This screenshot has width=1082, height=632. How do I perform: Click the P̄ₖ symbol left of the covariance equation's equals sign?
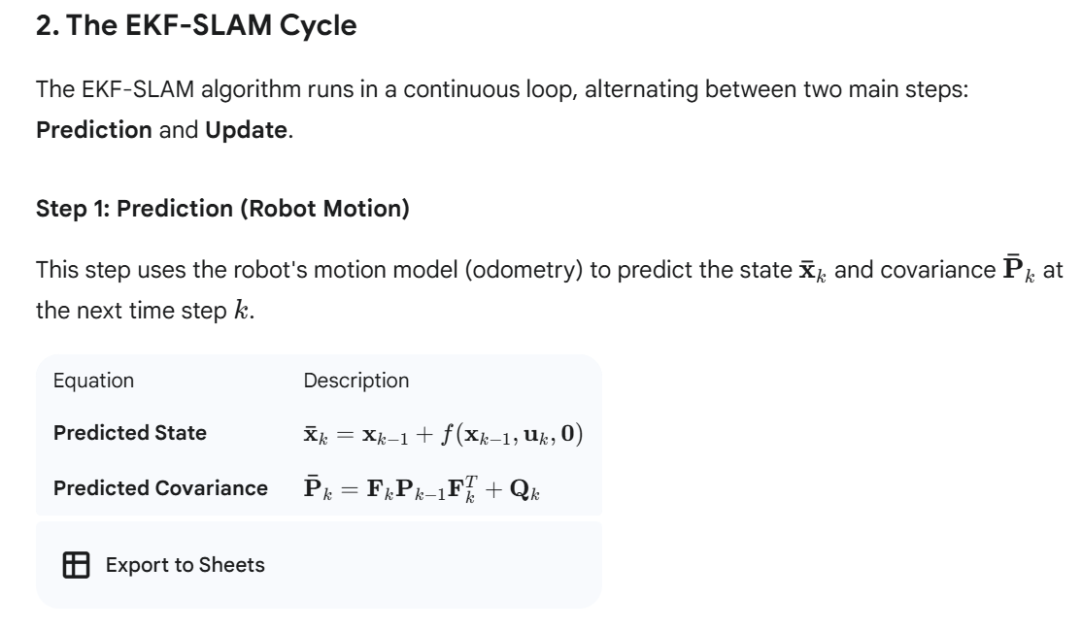tap(317, 487)
